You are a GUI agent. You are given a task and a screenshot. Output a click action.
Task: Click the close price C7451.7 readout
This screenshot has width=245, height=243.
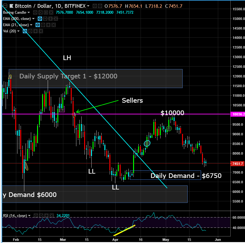pos(174,6)
